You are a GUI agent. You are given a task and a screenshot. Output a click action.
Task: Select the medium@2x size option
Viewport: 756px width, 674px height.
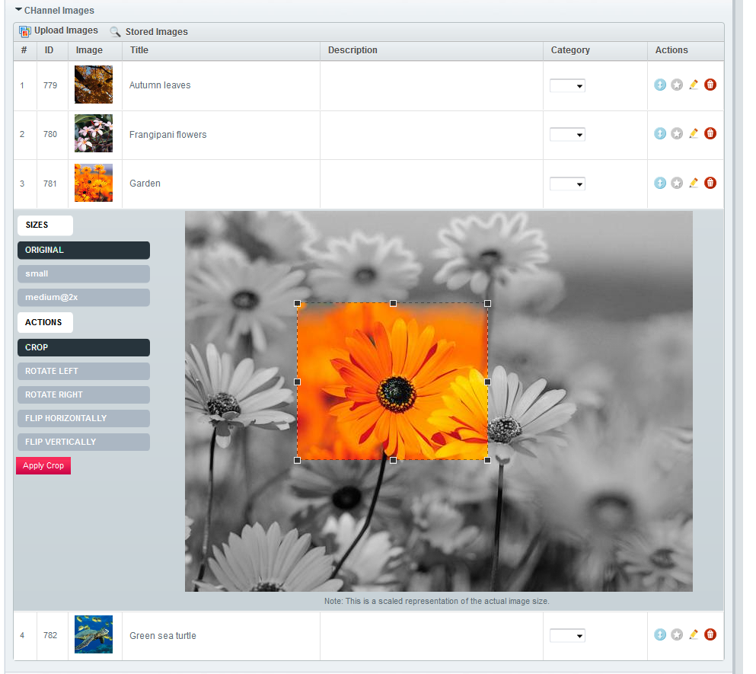[84, 298]
